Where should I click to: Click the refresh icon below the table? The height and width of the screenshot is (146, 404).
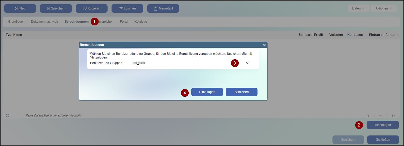click(x=8, y=115)
